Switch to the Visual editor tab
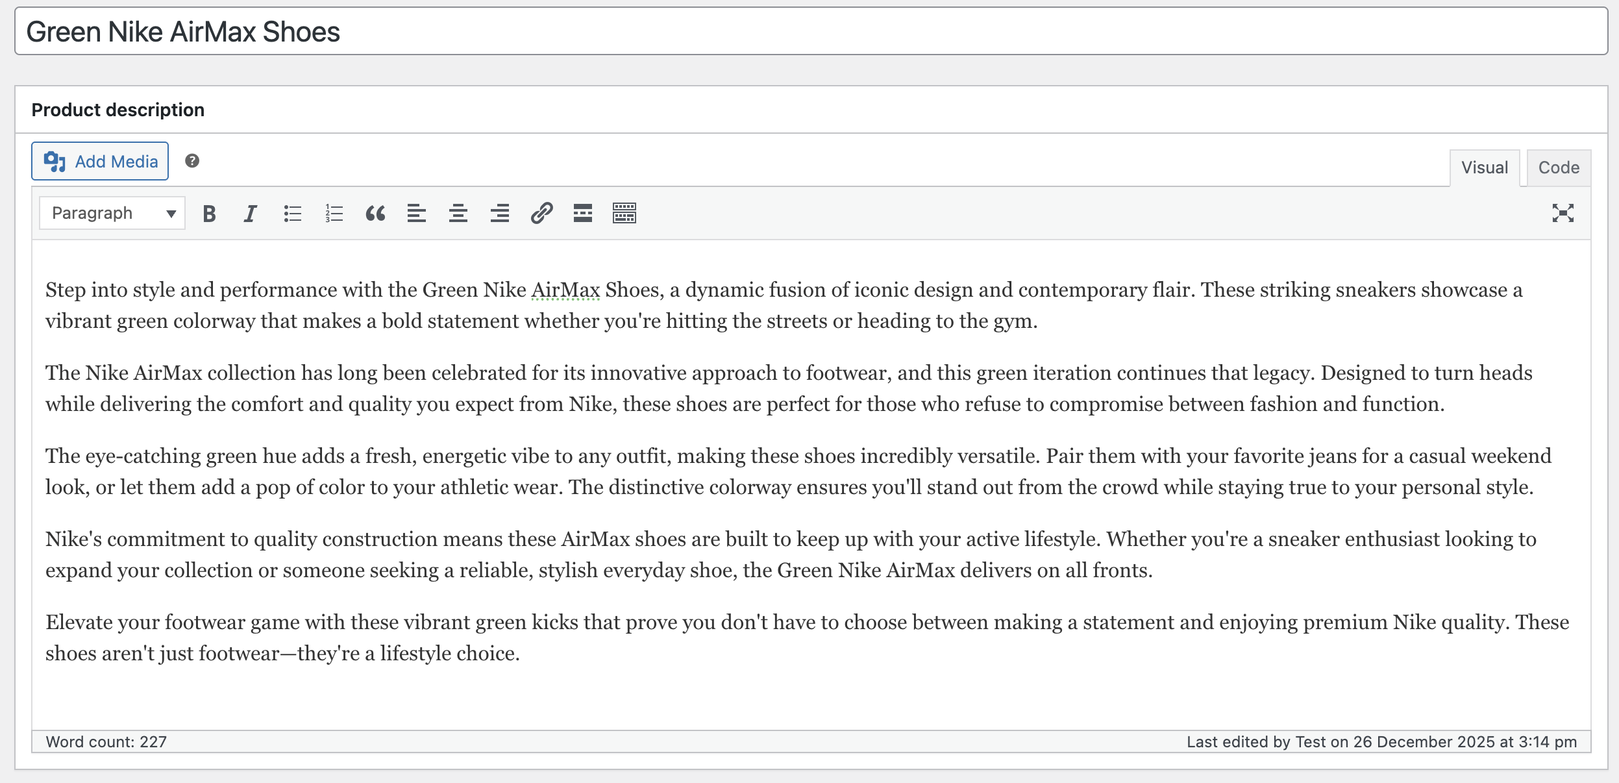Image resolution: width=1619 pixels, height=783 pixels. pos(1484,168)
